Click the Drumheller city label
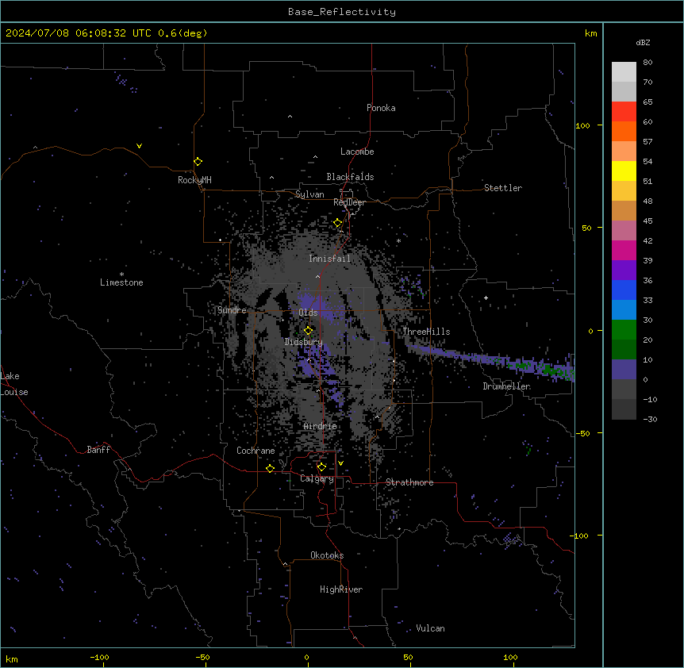 coord(506,386)
